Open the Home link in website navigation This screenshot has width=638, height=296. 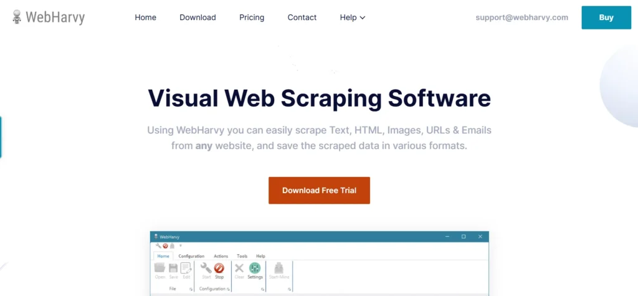(145, 17)
